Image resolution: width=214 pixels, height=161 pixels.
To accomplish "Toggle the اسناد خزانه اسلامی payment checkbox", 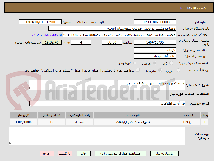I will point(138,70).
